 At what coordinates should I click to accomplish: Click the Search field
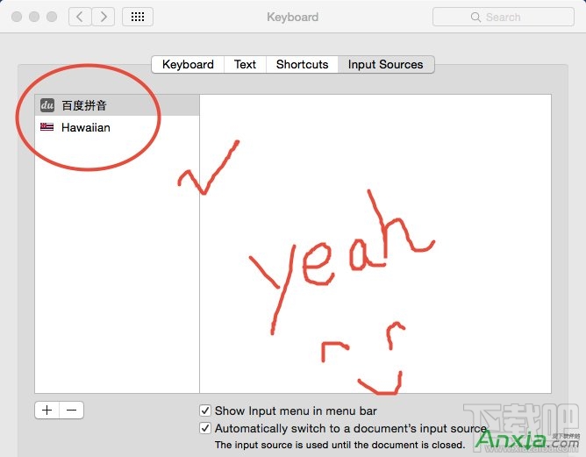(503, 18)
